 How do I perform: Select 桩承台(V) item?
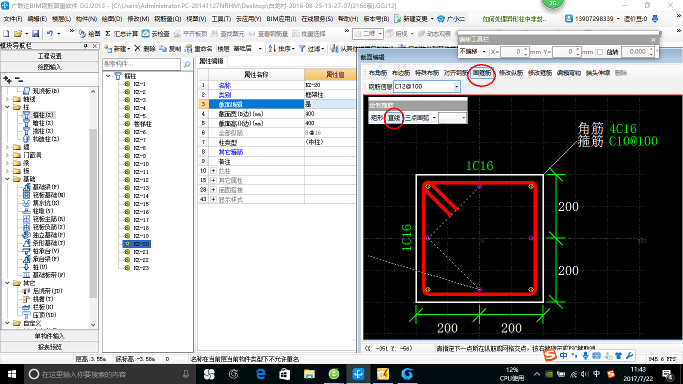point(41,251)
